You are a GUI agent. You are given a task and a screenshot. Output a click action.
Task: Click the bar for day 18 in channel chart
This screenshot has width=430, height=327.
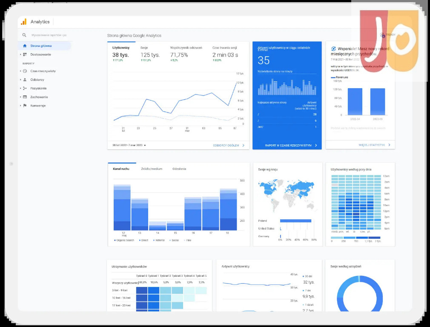tap(229, 209)
